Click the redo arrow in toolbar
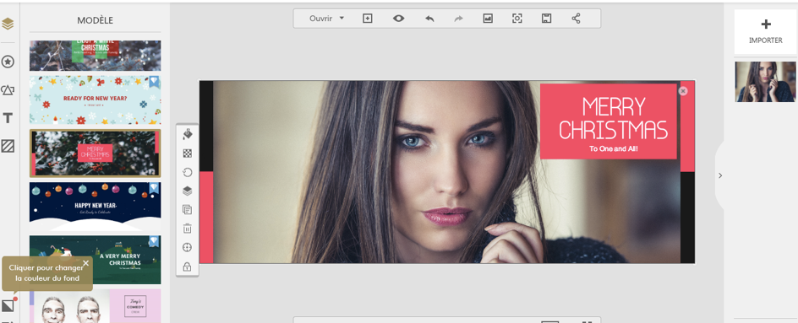This screenshot has height=323, width=798. [x=458, y=19]
